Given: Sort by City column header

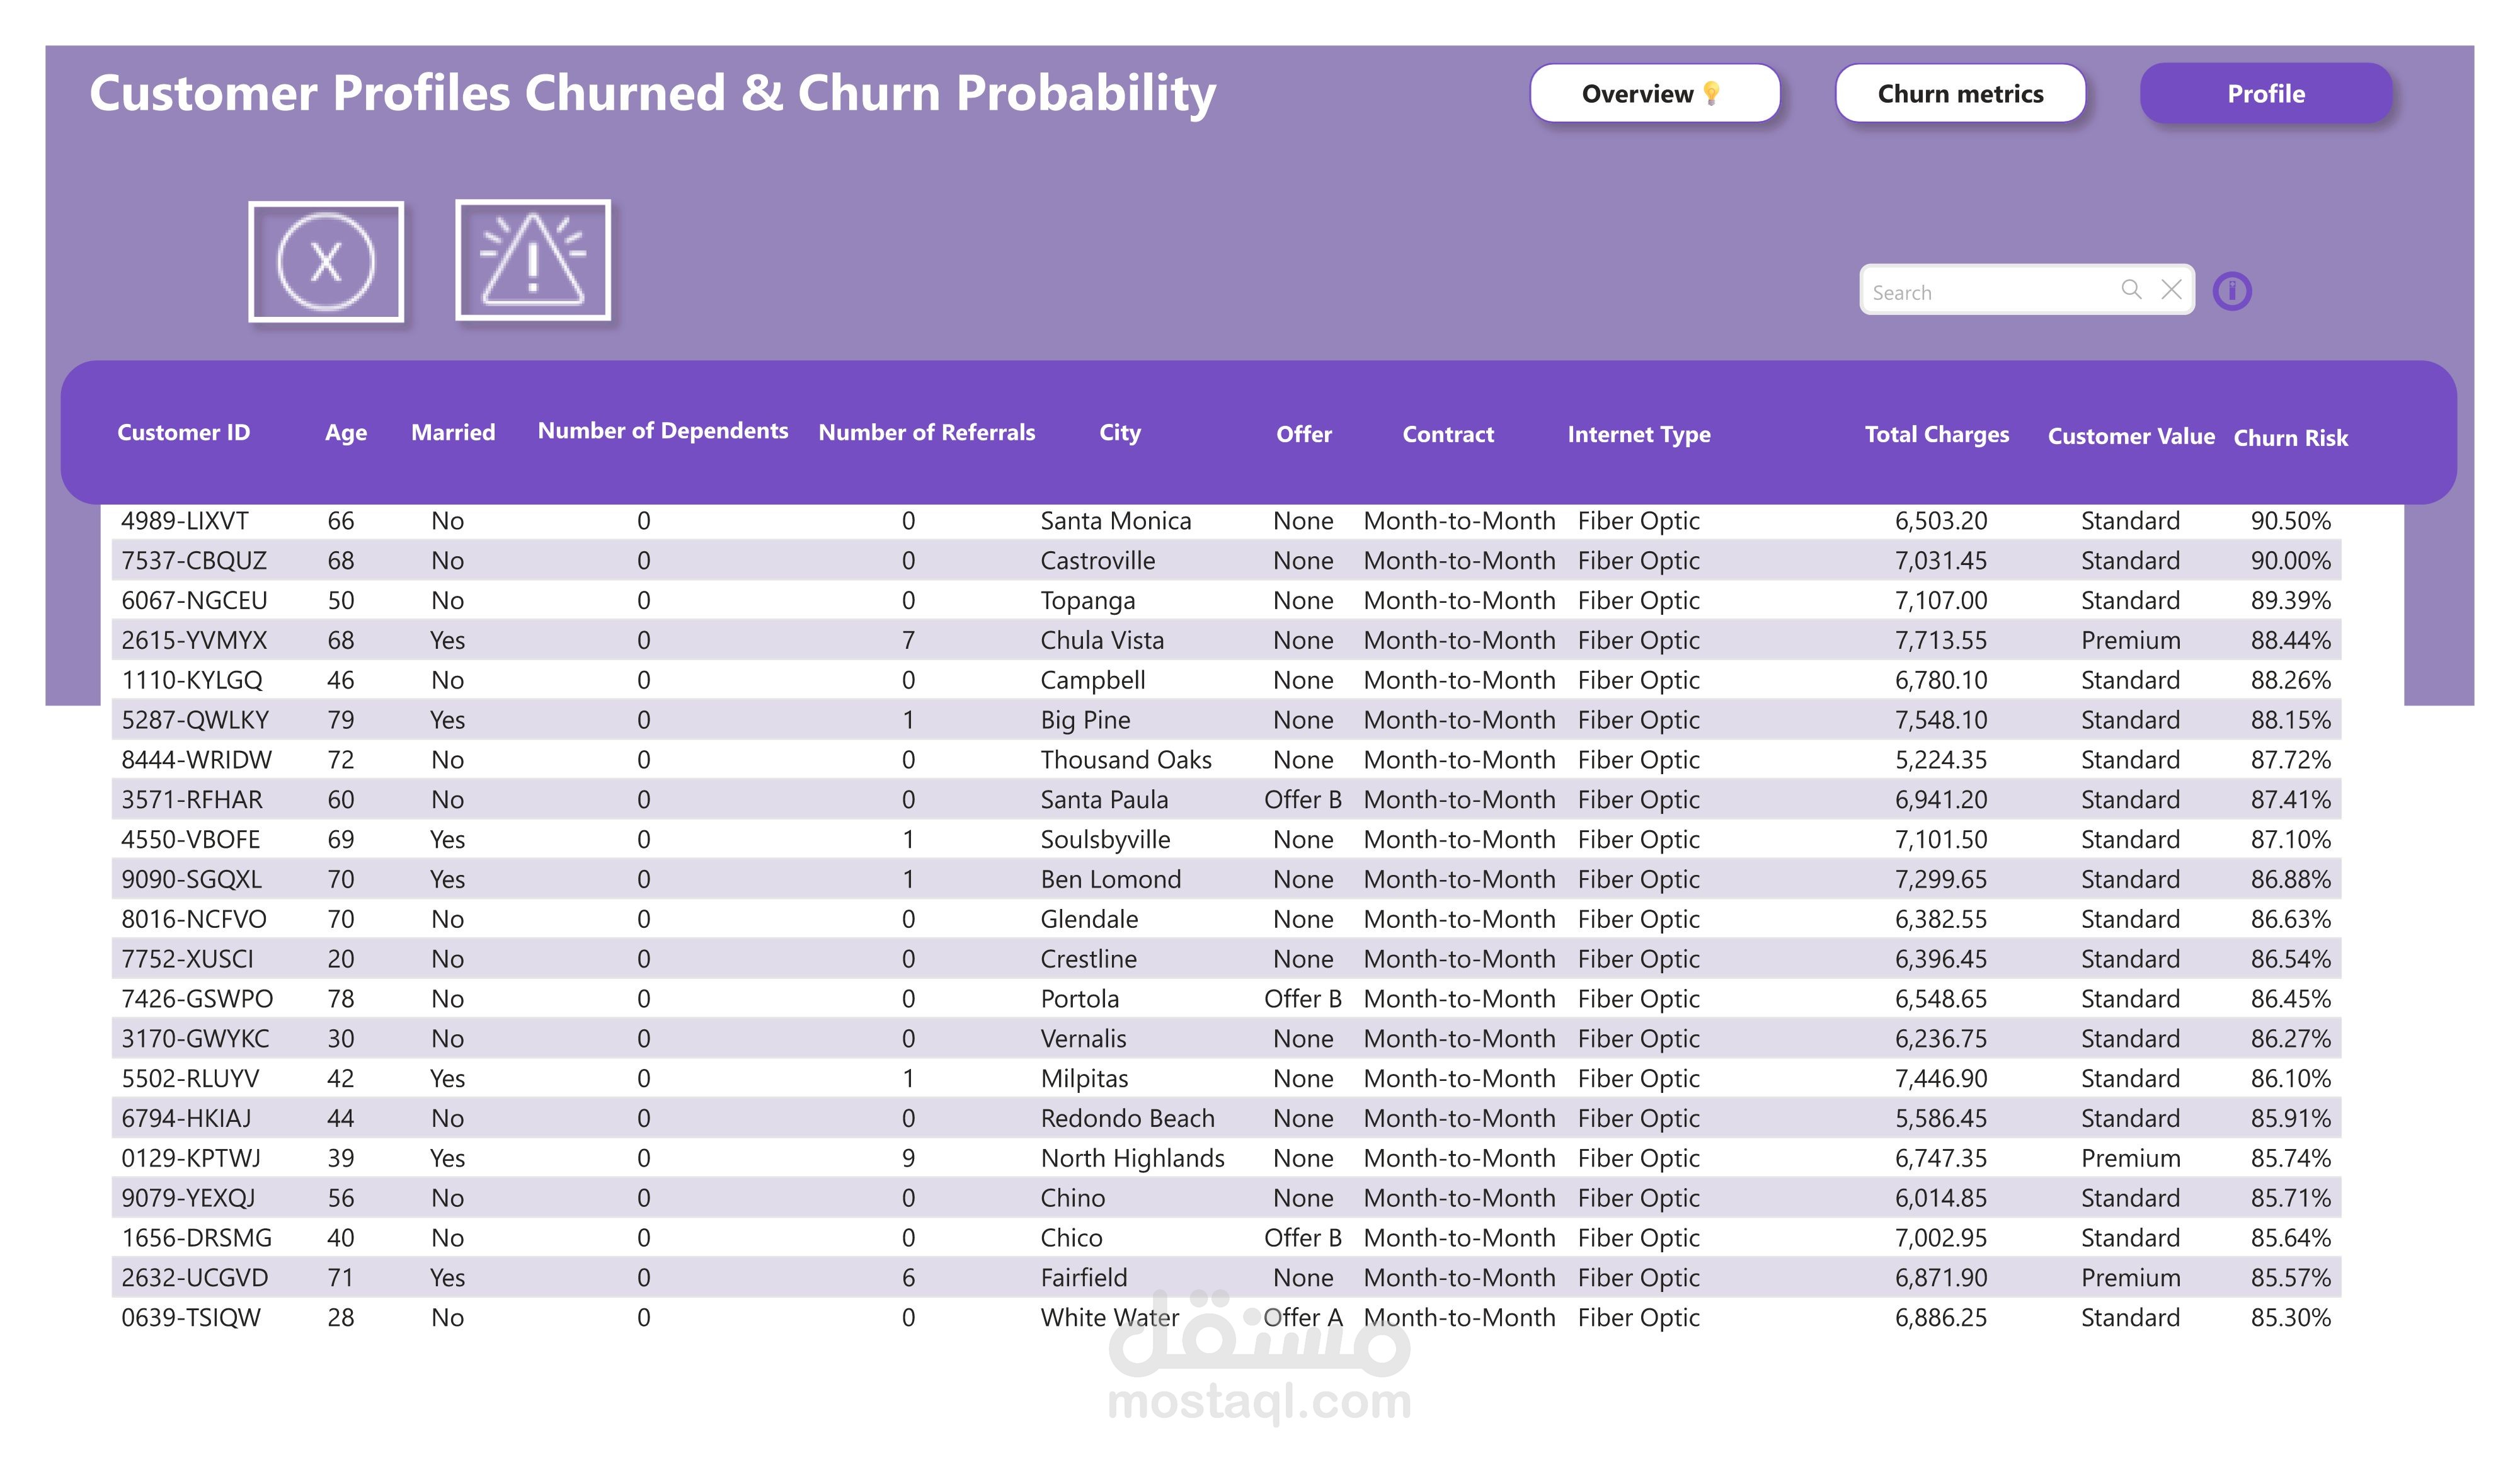Looking at the screenshot, I should pyautogui.click(x=1120, y=433).
